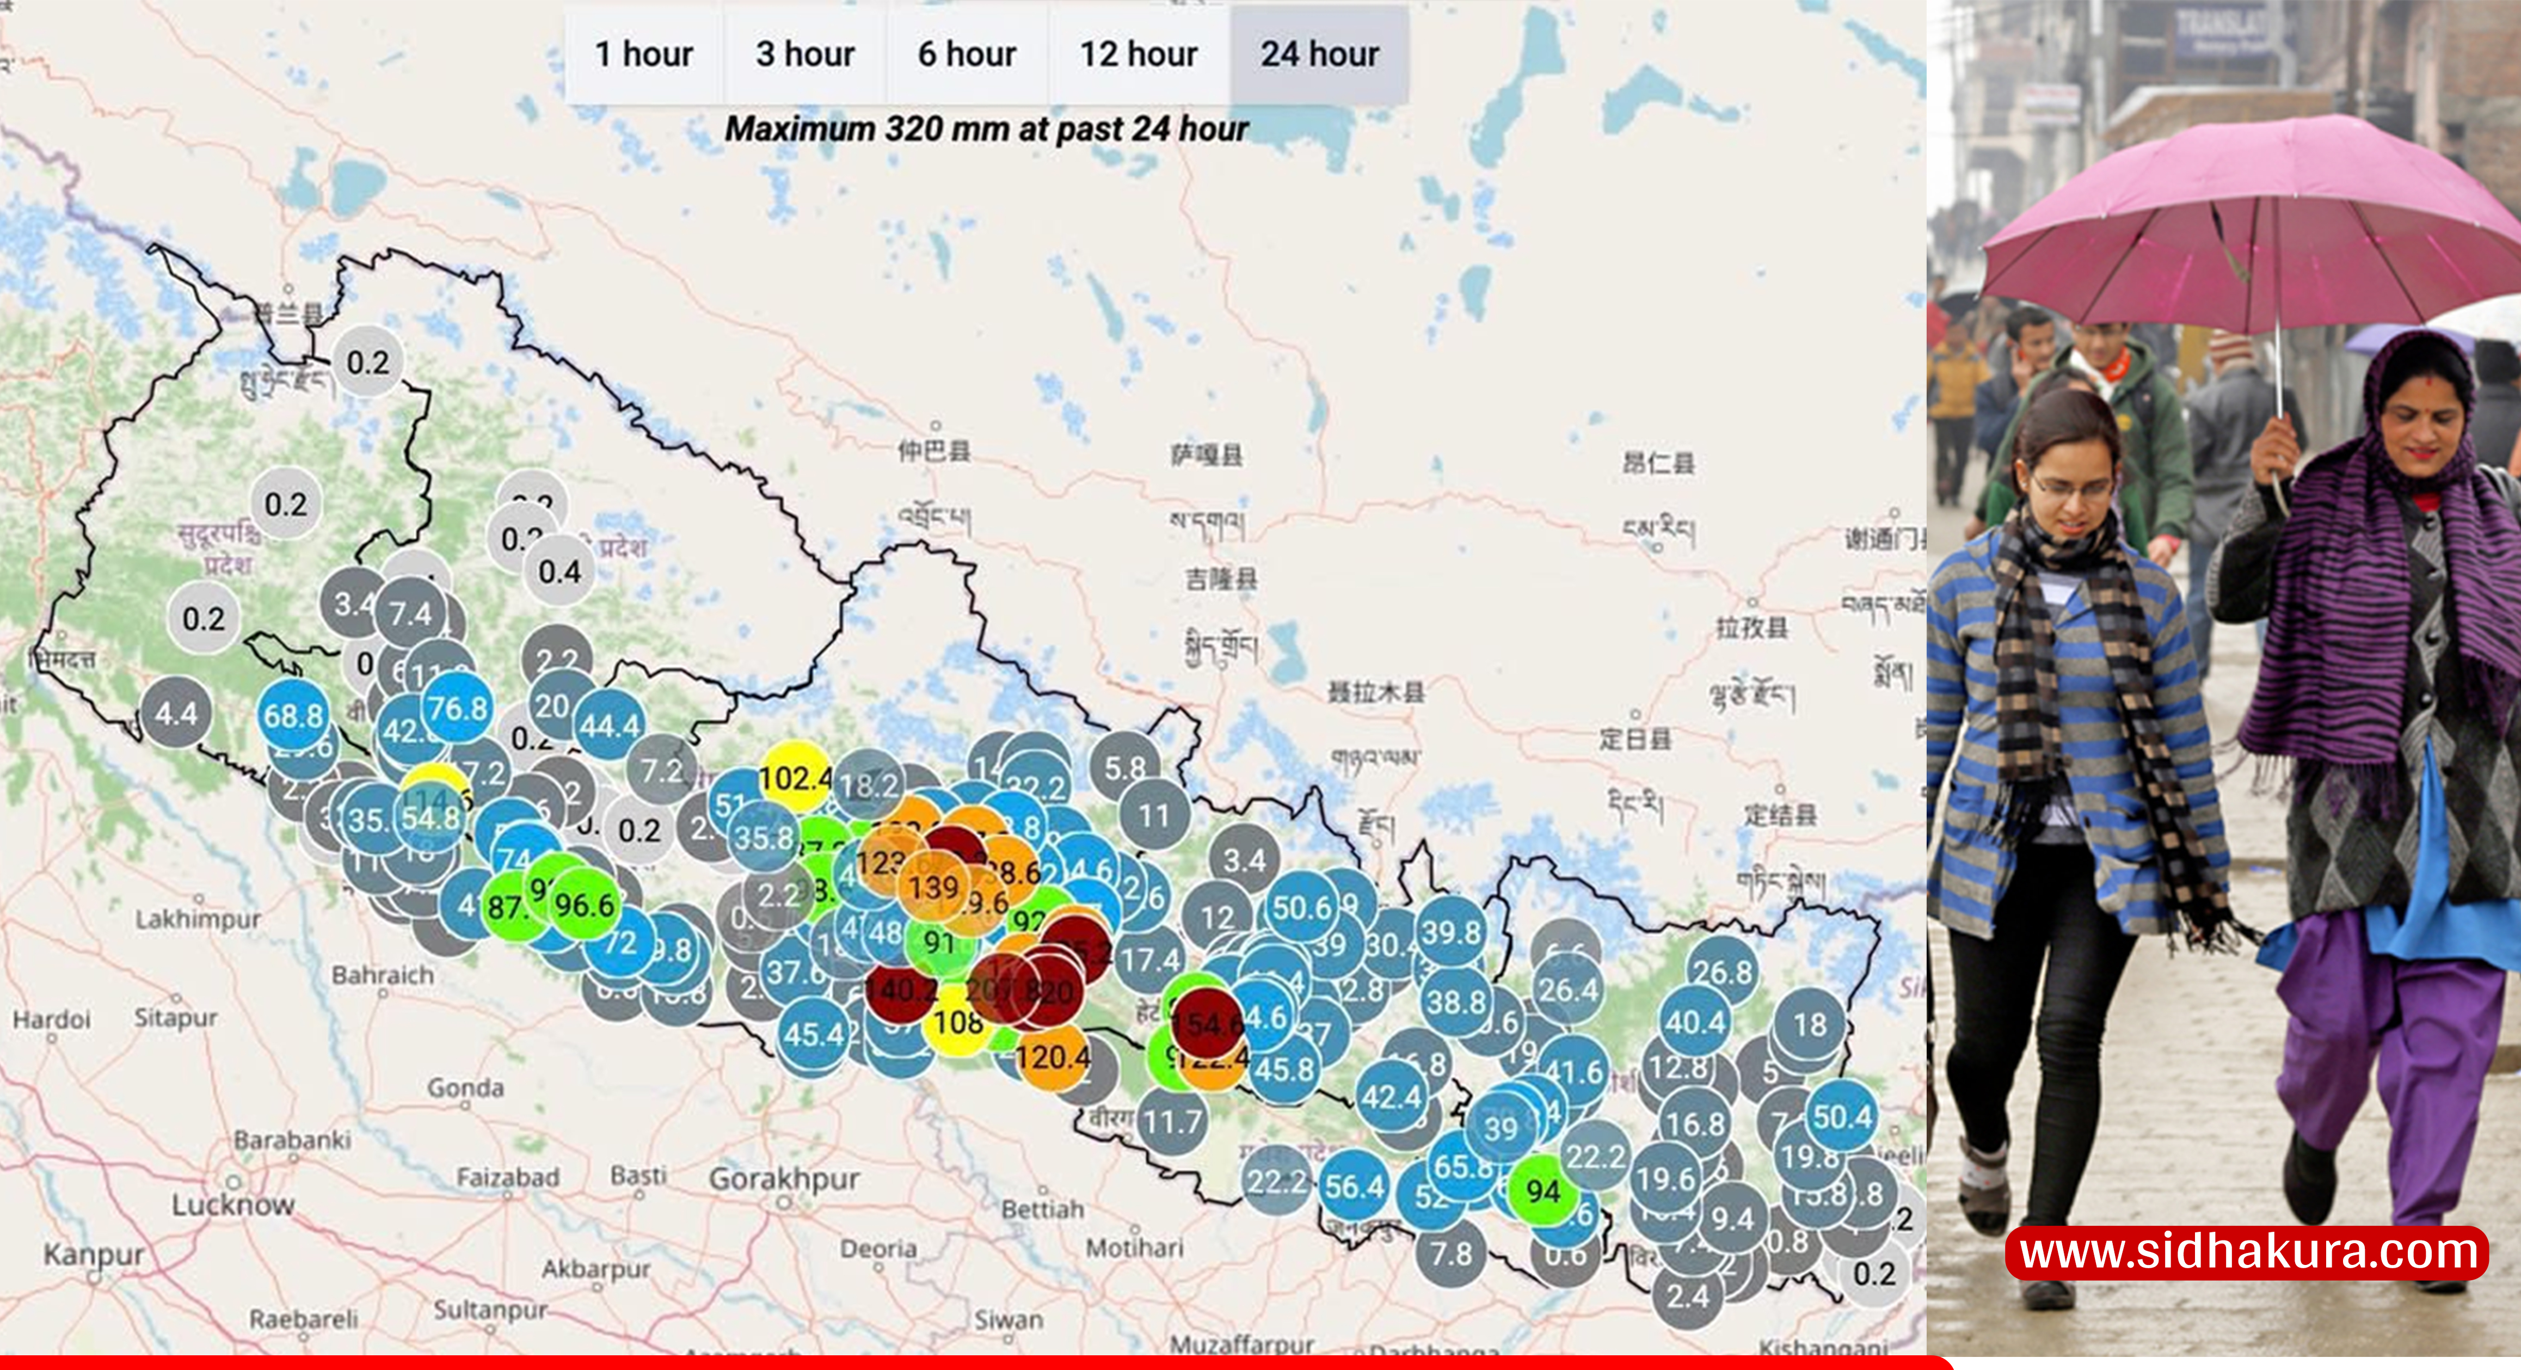Image resolution: width=2521 pixels, height=1370 pixels.
Task: Select the grey 11.7 station marker
Action: (1172, 1121)
